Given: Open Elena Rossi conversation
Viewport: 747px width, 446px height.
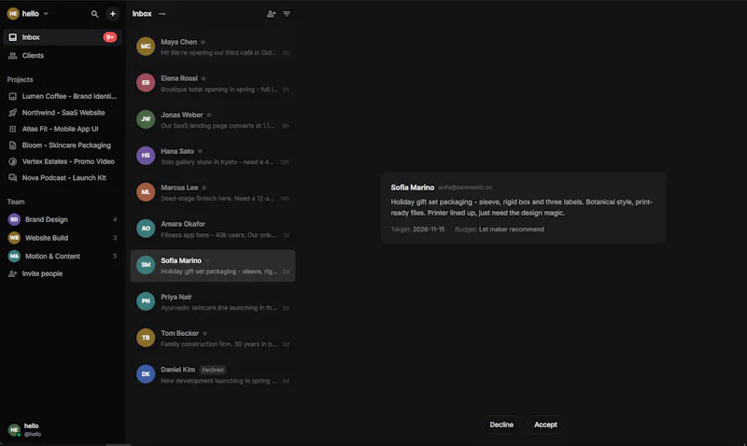Looking at the screenshot, I should tap(213, 83).
